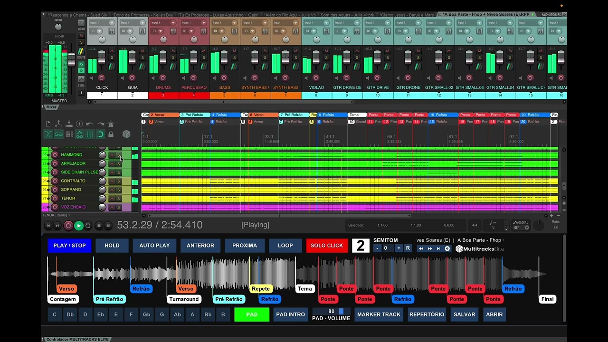Click the red SOLO CLICK button
The height and width of the screenshot is (342, 608).
tap(327, 246)
